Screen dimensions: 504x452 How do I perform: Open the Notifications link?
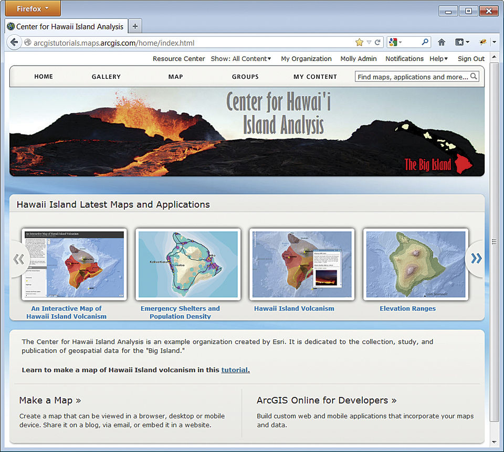[x=404, y=58]
